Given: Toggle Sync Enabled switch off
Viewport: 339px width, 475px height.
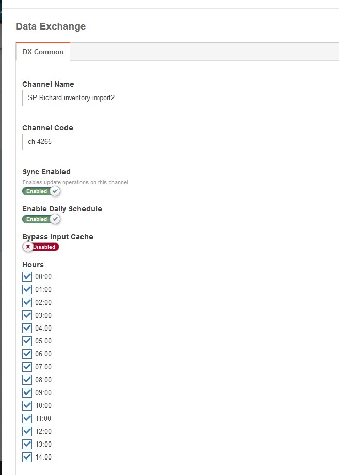Looking at the screenshot, I should click(41, 191).
